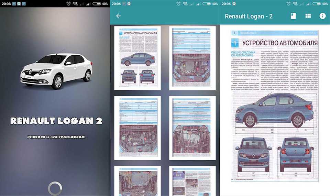This screenshot has height=196, width=330.
Task: Open bottom-row thumbnail with small photos and text
Action: click(x=192, y=181)
